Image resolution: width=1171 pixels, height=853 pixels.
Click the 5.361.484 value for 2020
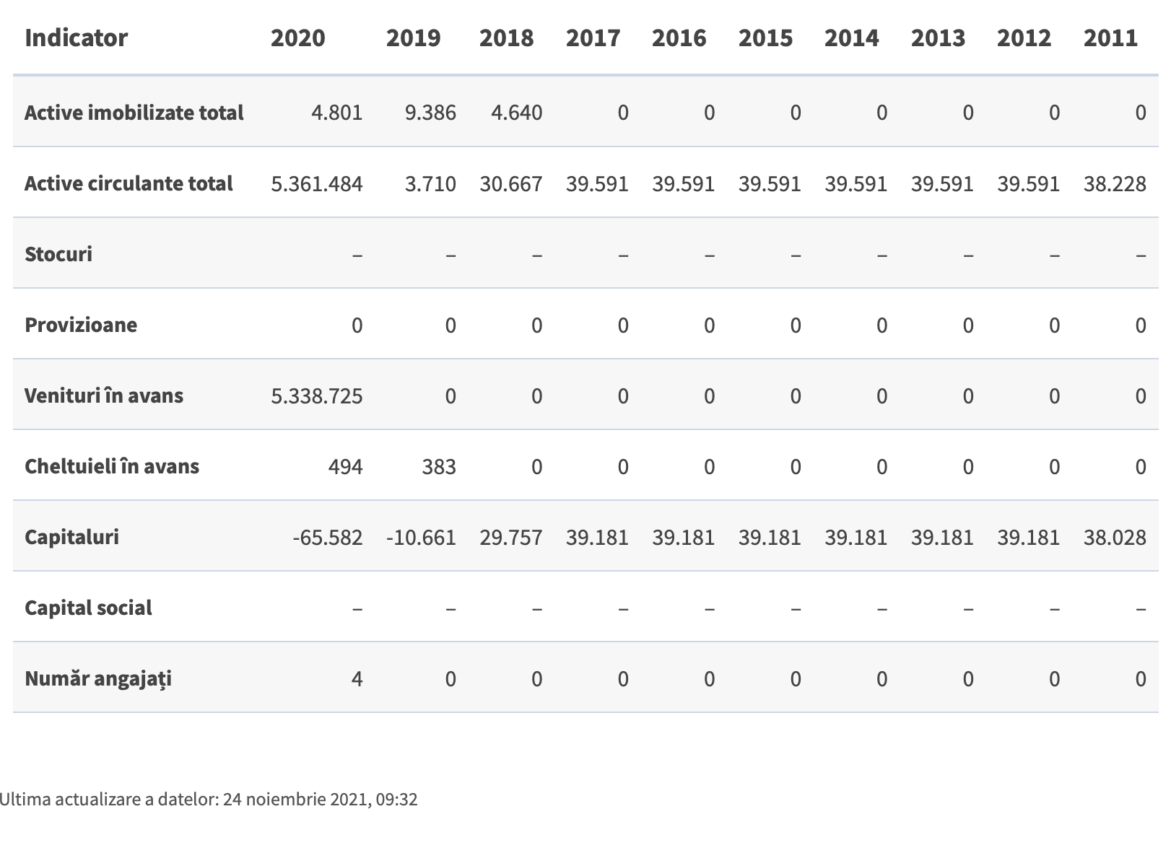317,184
